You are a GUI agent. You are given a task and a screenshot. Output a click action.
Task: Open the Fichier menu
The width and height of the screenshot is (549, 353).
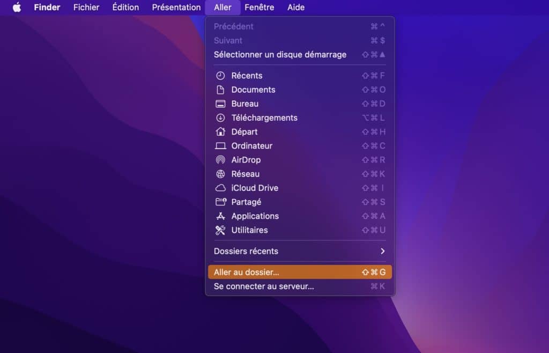pyautogui.click(x=86, y=7)
